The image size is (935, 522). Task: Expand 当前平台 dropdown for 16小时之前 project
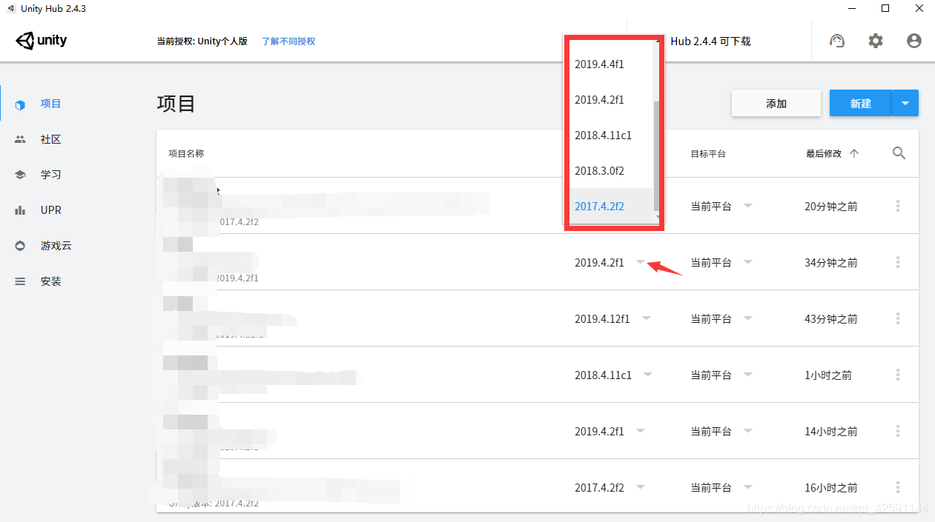pos(747,487)
